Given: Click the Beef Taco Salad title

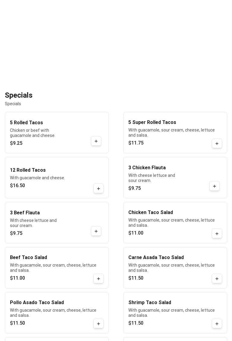Looking at the screenshot, I should click(28, 258).
